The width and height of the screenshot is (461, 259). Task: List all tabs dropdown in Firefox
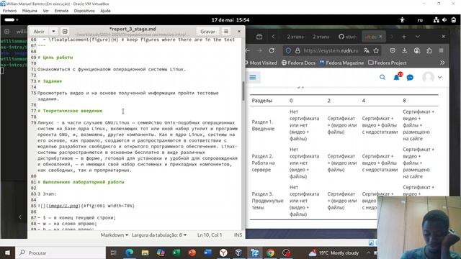(x=418, y=37)
